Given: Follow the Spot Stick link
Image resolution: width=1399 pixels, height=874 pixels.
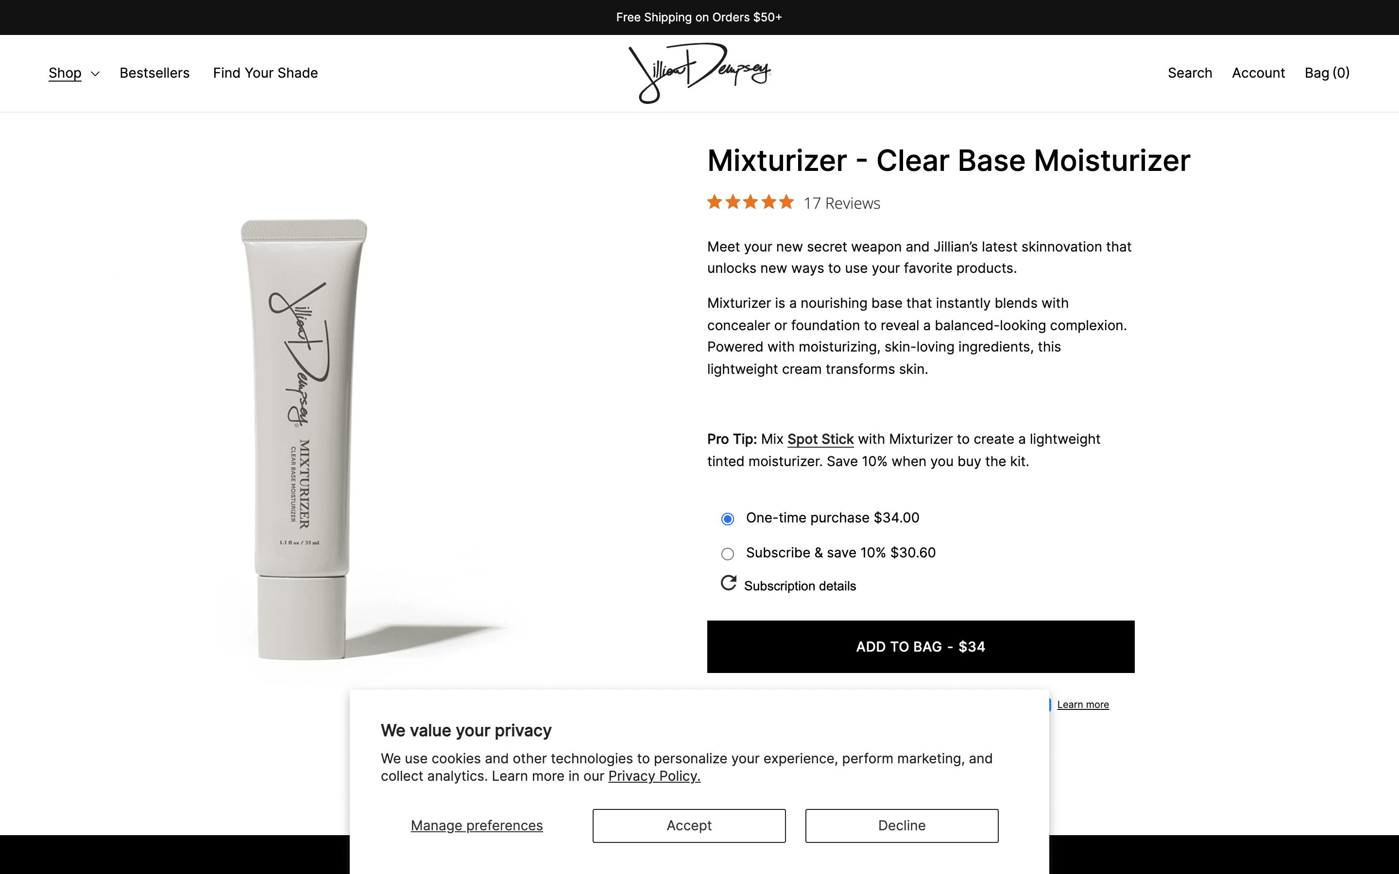Looking at the screenshot, I should (x=820, y=439).
